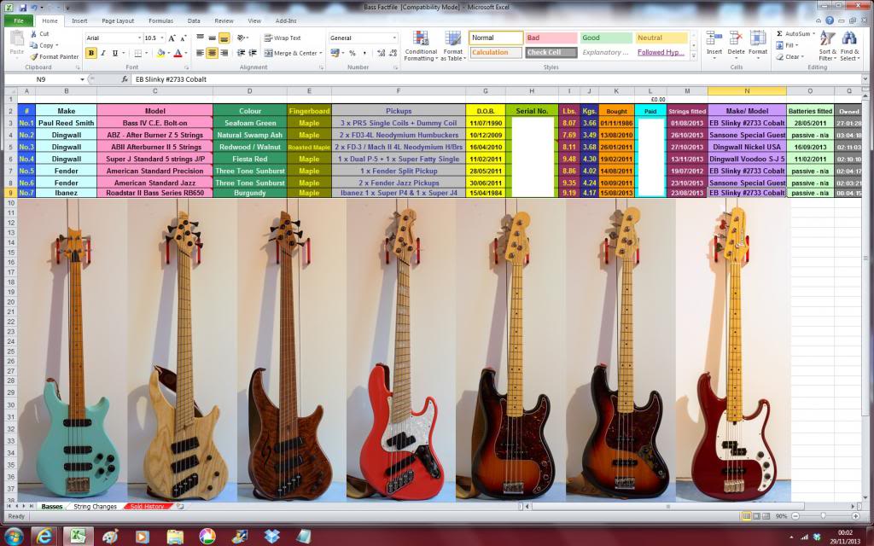Align cell text to the left
This screenshot has width=874, height=546.
click(x=200, y=53)
